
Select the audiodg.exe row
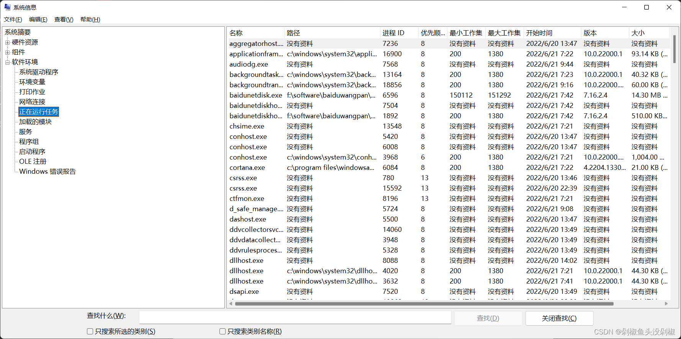point(449,64)
